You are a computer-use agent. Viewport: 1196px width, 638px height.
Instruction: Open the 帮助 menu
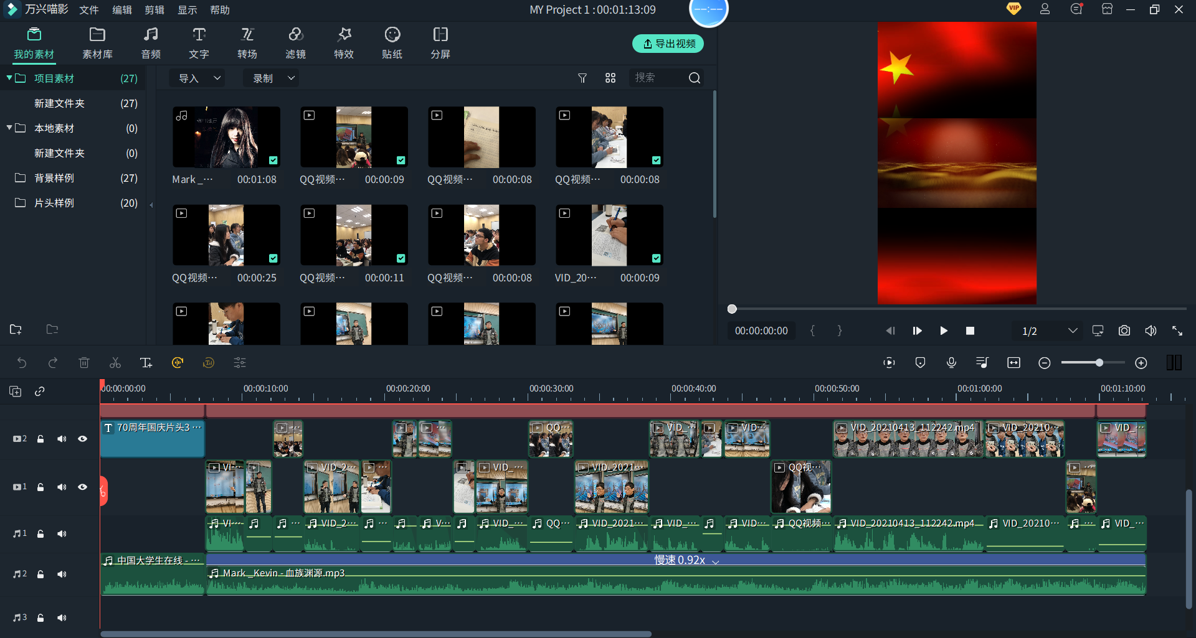[x=220, y=10]
